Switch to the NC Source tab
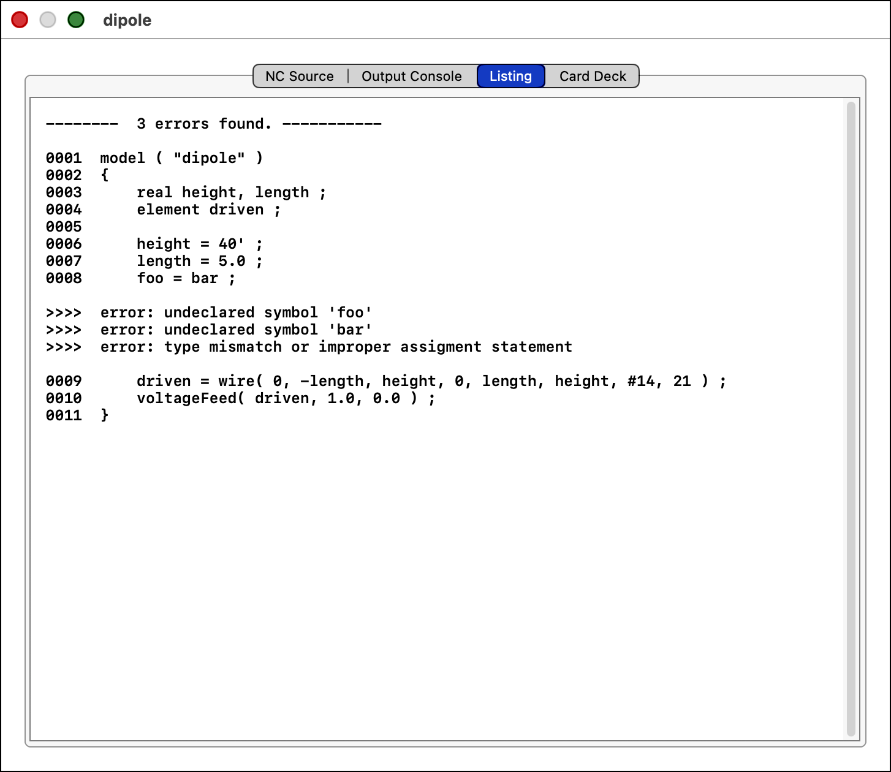The width and height of the screenshot is (891, 772). 300,76
